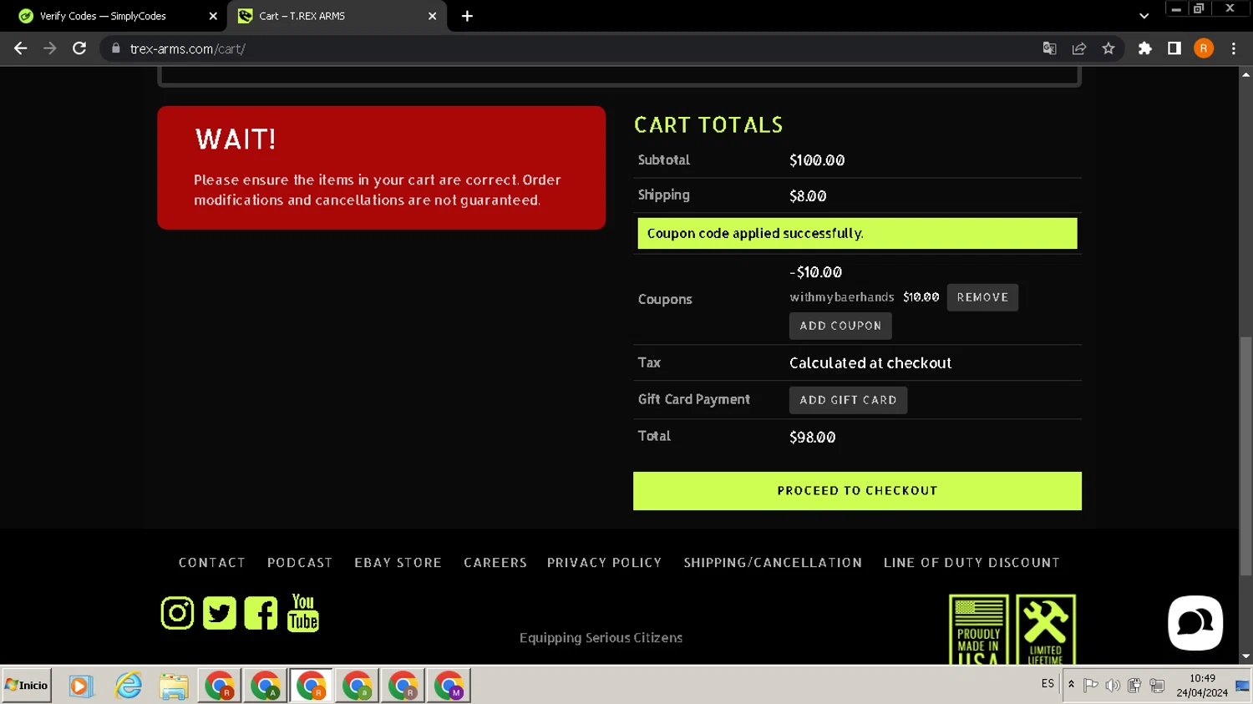Click the total value "$98.00"
The image size is (1253, 704).
click(812, 438)
